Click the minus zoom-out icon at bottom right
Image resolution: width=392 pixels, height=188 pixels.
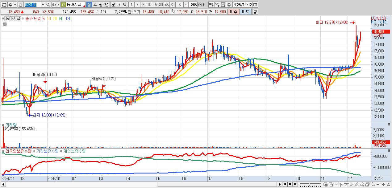(x=378, y=185)
